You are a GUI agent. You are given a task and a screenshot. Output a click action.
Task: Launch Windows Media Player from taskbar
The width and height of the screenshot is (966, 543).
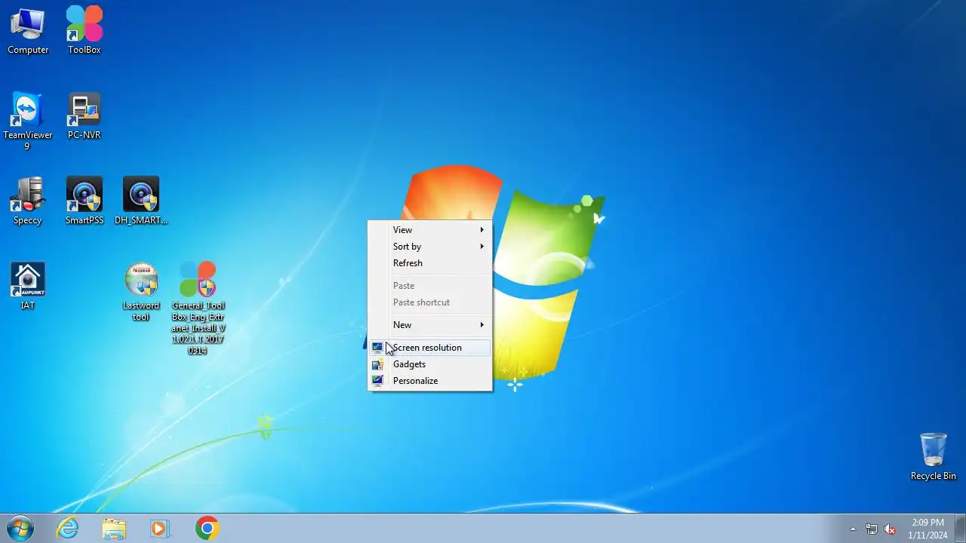click(160, 529)
